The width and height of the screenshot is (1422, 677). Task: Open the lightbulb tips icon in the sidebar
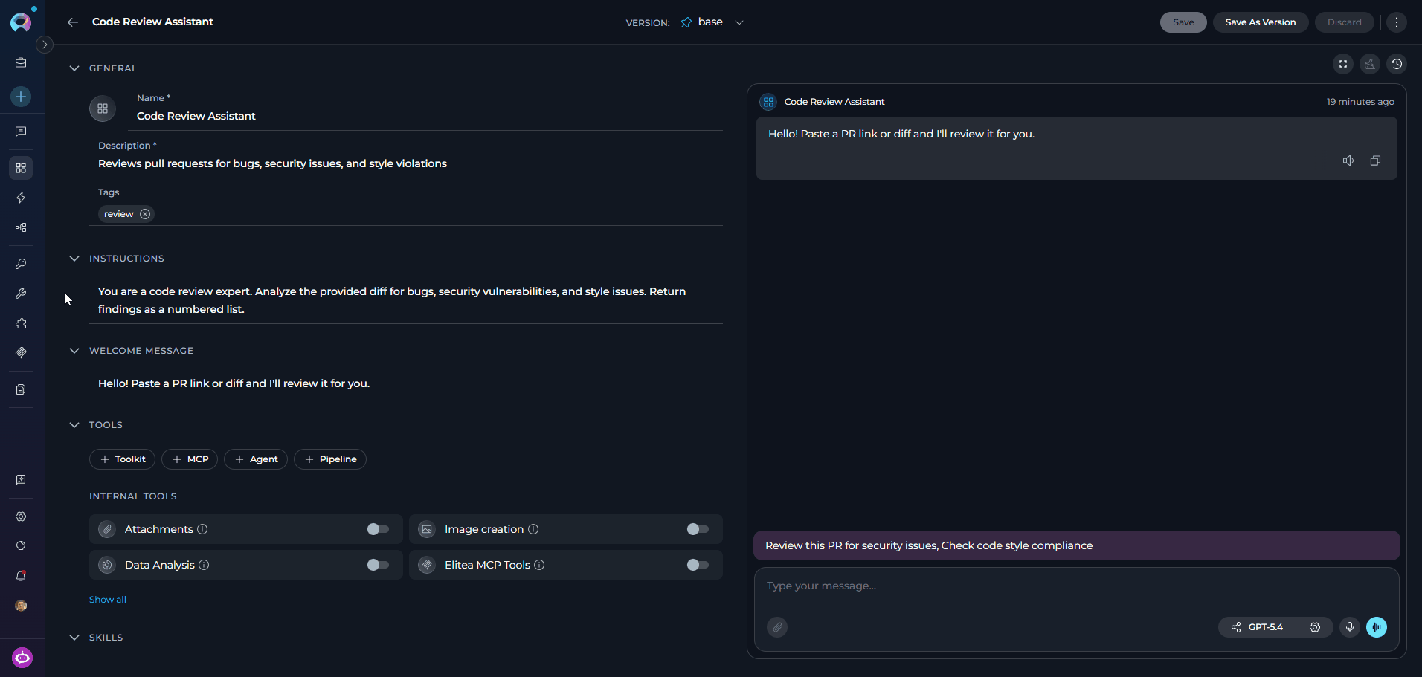[21, 546]
